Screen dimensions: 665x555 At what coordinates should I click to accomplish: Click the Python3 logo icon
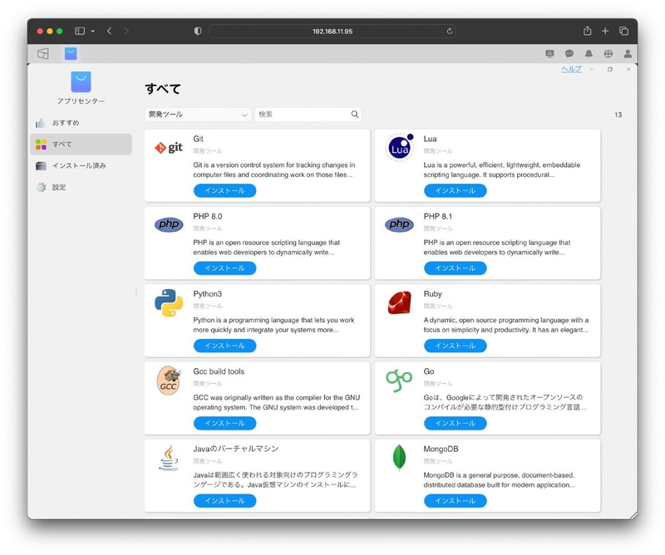(x=169, y=302)
